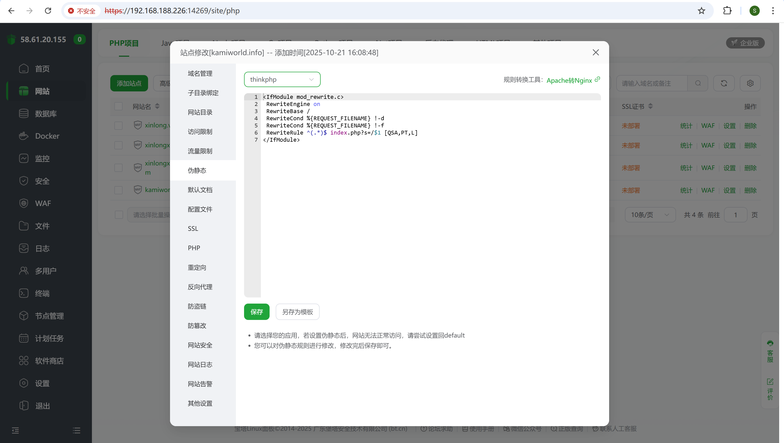The image size is (784, 443).
Task: Click the Docker icon in sidebar
Action: coord(23,136)
